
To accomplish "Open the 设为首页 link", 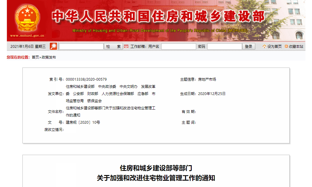I will [x=274, y=46].
